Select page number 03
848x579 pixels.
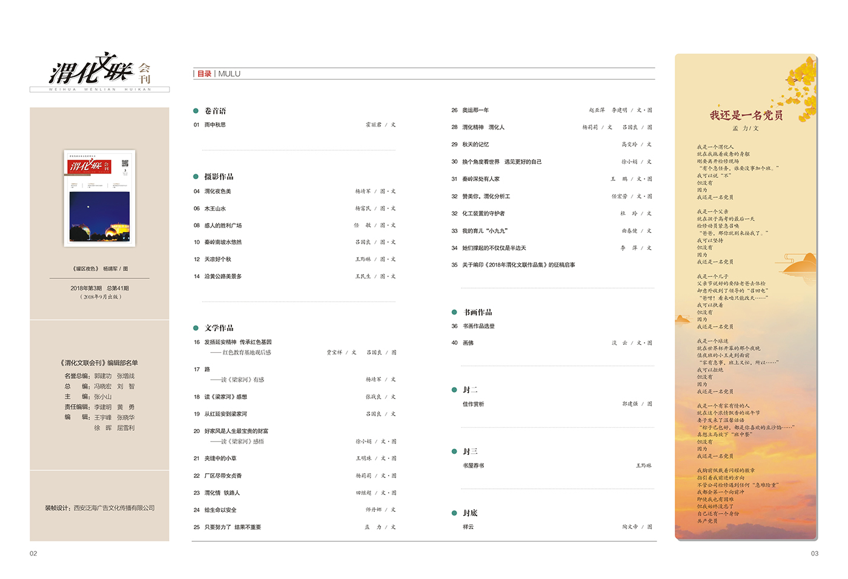(815, 554)
